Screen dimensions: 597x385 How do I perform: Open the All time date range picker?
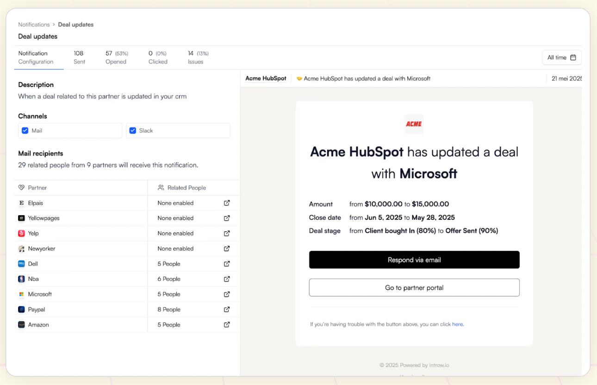562,57
